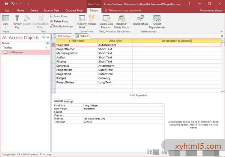Click the empty Caption property box
Viewport: 225px width, 157px height.
click(123, 115)
